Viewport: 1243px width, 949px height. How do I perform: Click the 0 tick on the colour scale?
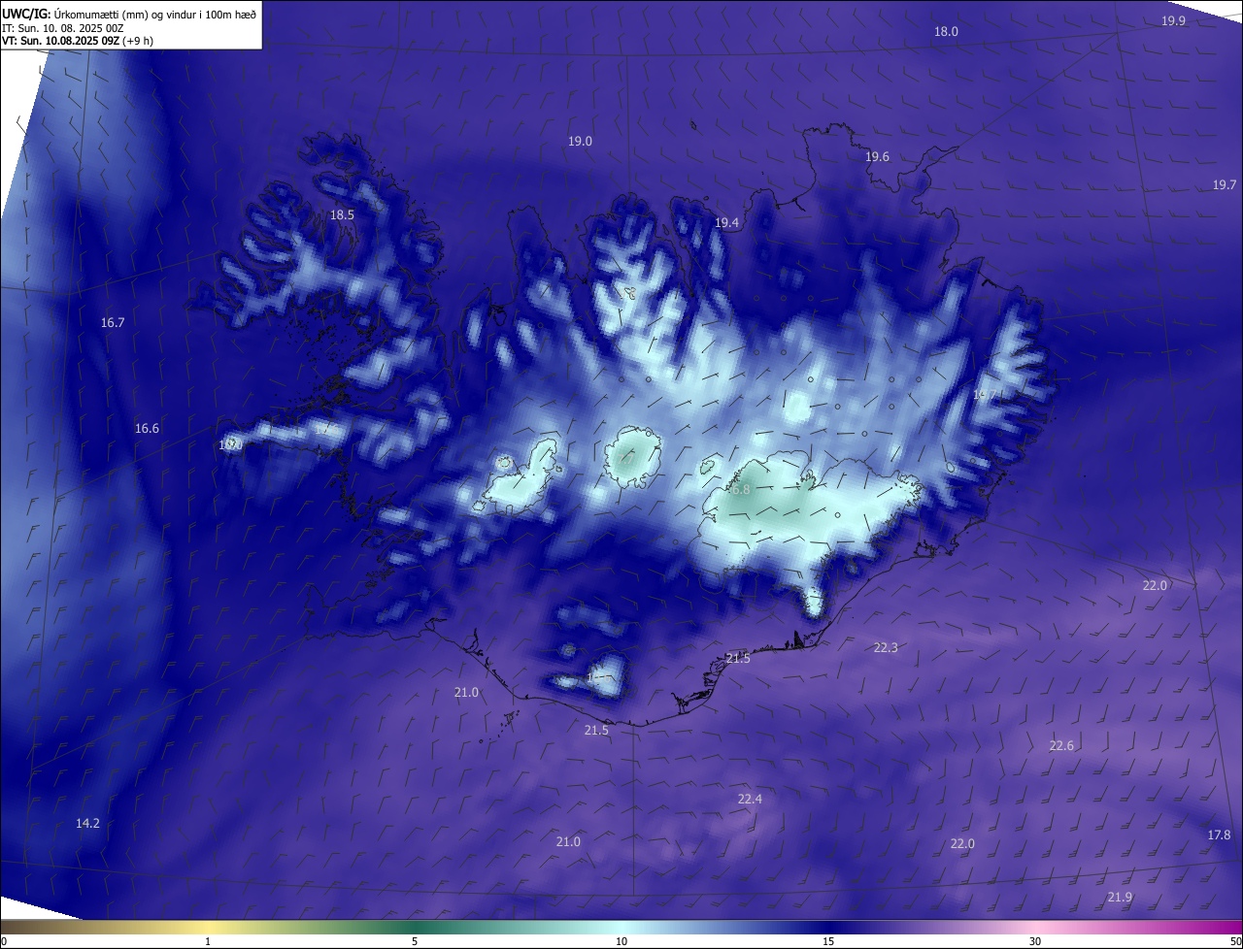tap(4, 941)
